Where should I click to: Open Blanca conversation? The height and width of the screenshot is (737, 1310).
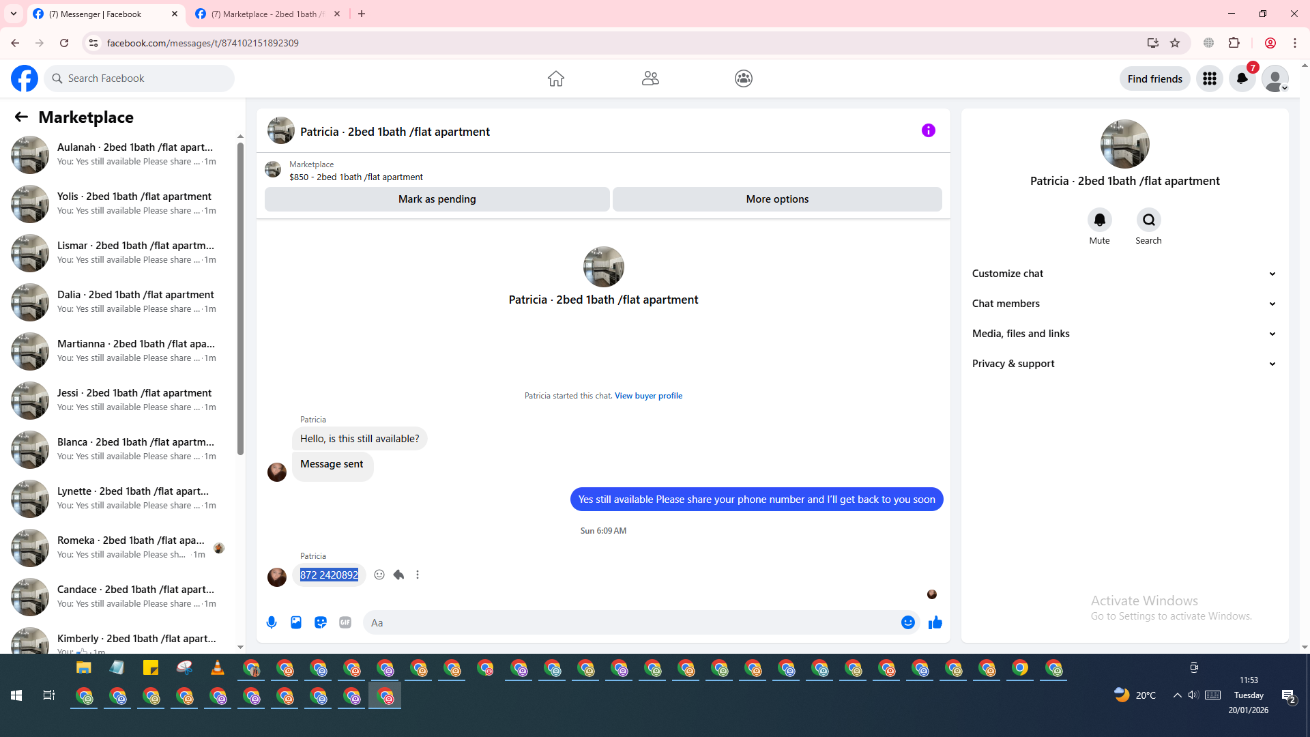pyautogui.click(x=117, y=449)
